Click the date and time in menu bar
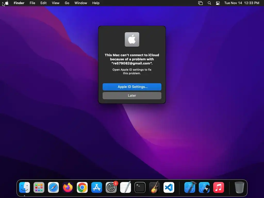This screenshot has width=264, height=198. click(x=242, y=3)
